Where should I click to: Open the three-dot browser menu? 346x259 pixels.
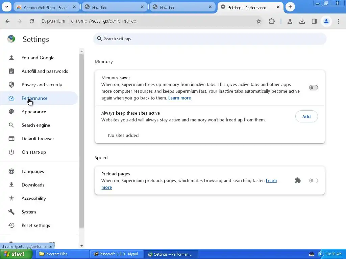click(339, 21)
